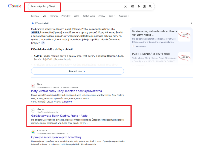The height and width of the screenshot is (151, 210).
Task: Switch to the Obrázky tab
Action: coord(54,16)
